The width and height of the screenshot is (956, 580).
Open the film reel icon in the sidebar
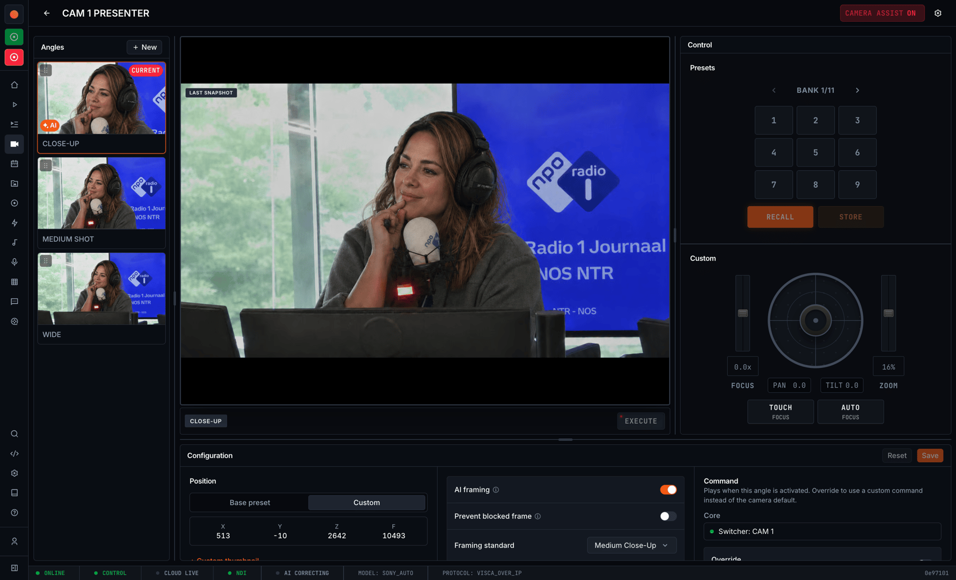pyautogui.click(x=15, y=321)
